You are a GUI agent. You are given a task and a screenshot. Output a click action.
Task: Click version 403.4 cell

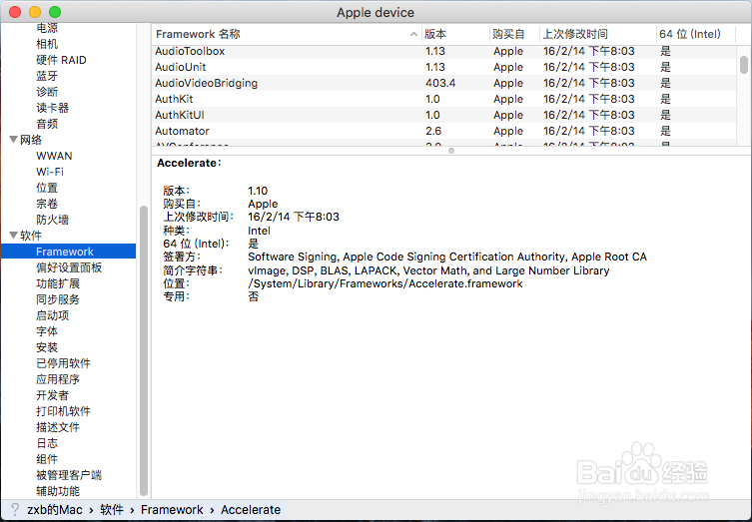(440, 83)
